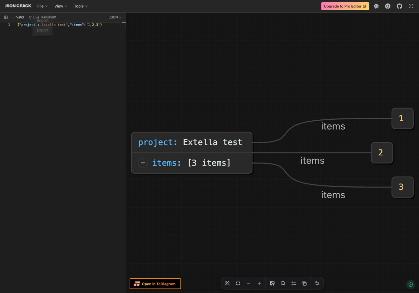Click the Chrome extension icon
Screen dimensions: 419x293
click(x=388, y=6)
